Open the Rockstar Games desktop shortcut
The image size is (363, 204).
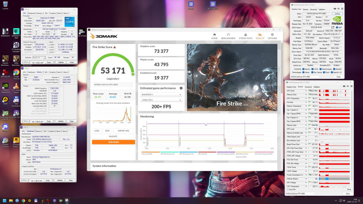[x=16, y=142]
